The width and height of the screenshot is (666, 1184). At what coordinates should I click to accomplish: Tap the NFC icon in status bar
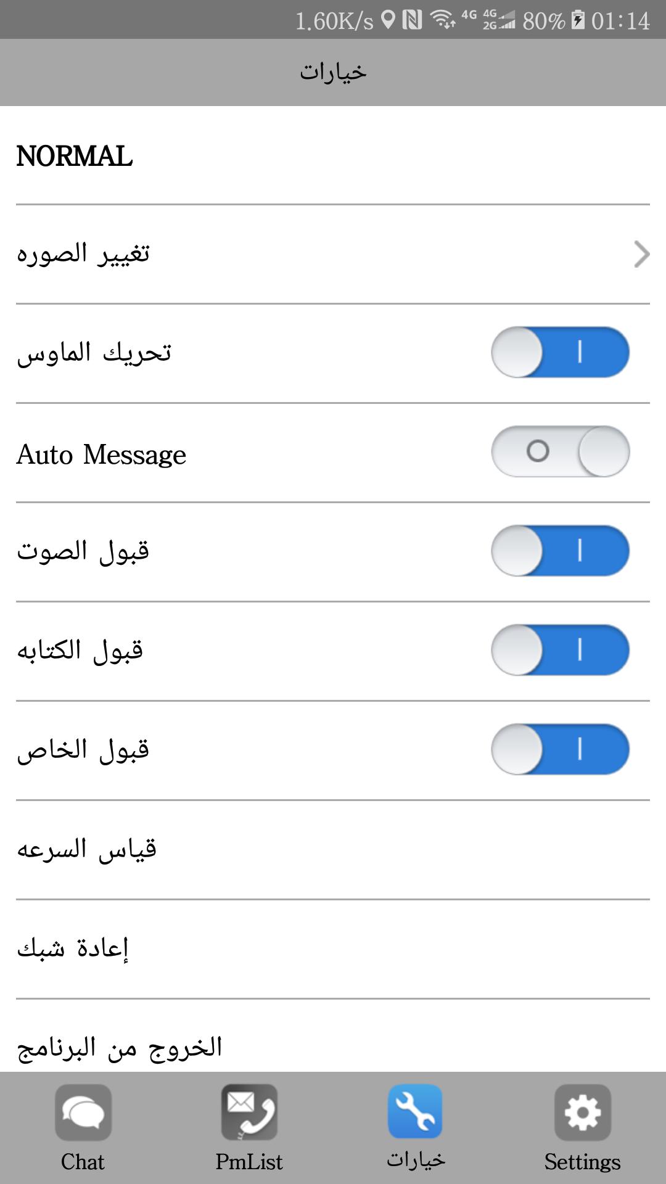click(x=412, y=20)
